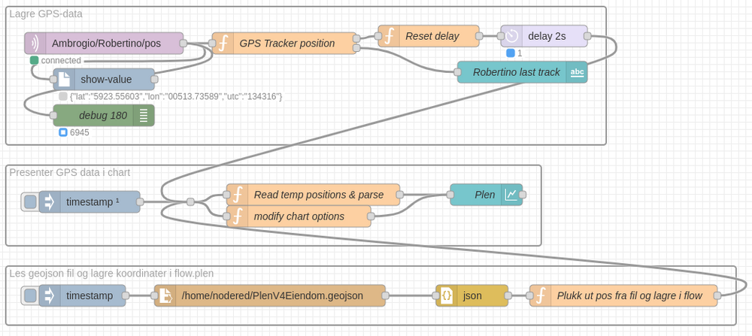Click the output port of delay 2s node
This screenshot has height=336, width=752.
point(587,36)
